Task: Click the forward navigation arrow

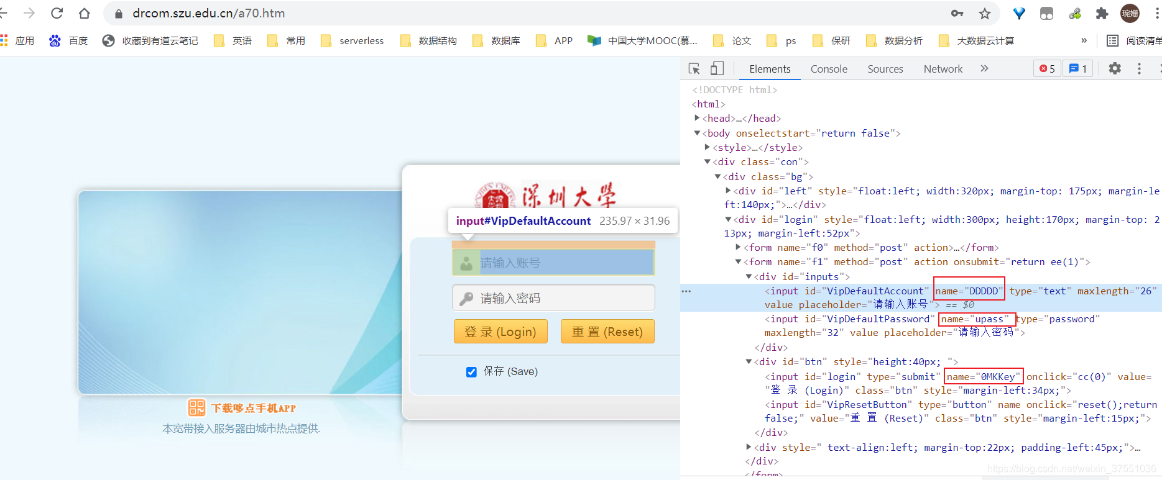Action: (29, 13)
